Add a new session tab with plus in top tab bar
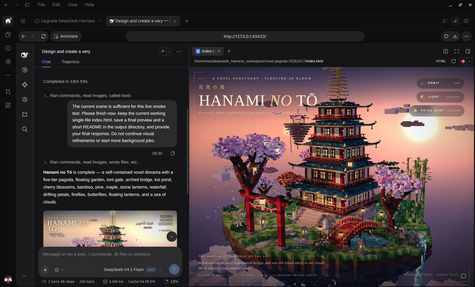 (x=187, y=21)
